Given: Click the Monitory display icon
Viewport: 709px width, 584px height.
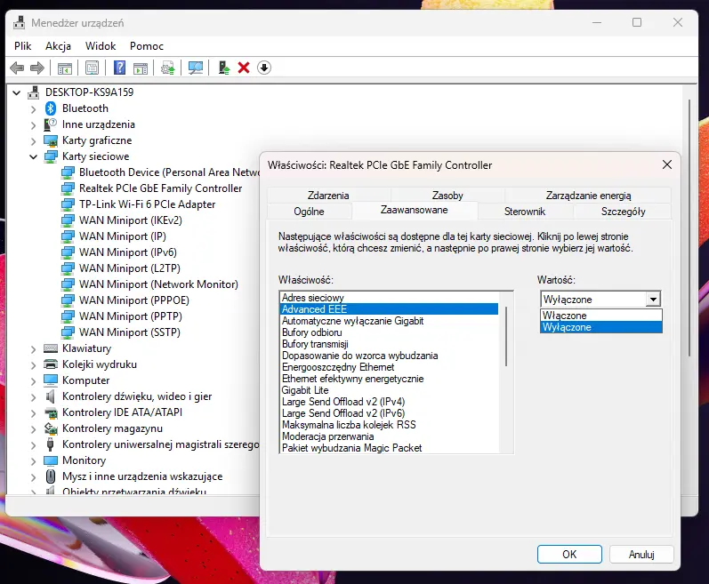Looking at the screenshot, I should coord(51,460).
